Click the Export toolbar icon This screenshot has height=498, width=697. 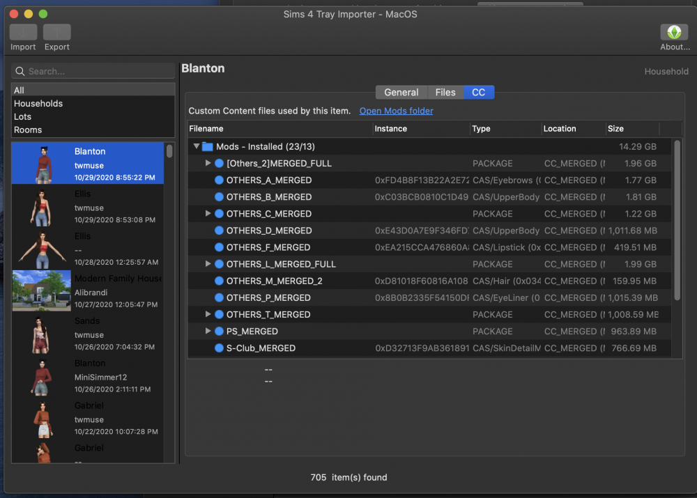pyautogui.click(x=57, y=32)
